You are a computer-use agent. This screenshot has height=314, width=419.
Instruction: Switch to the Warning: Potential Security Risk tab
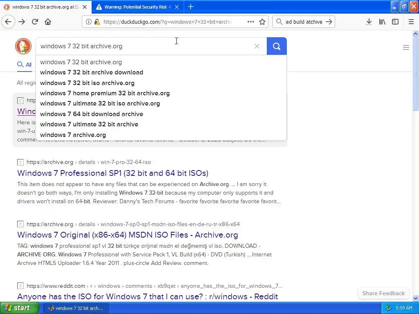137,7
